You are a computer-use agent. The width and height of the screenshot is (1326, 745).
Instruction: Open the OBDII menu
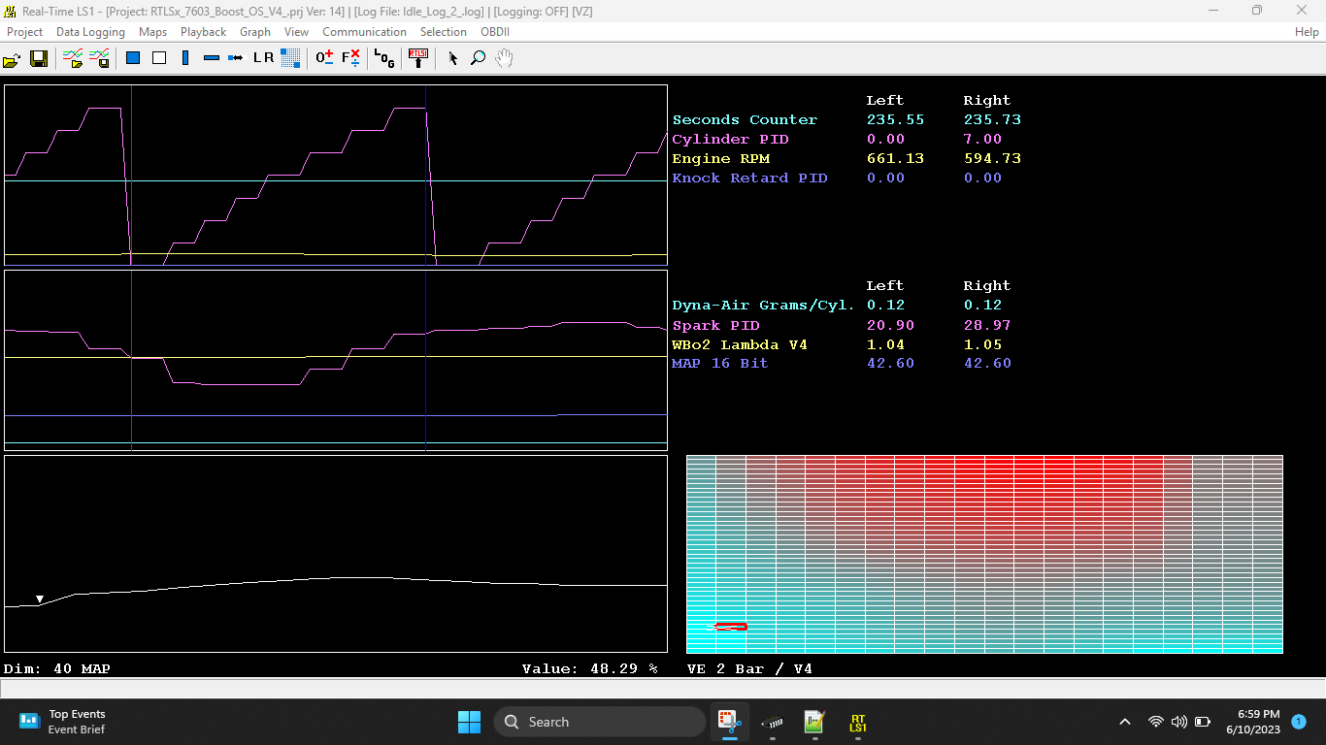tap(495, 32)
